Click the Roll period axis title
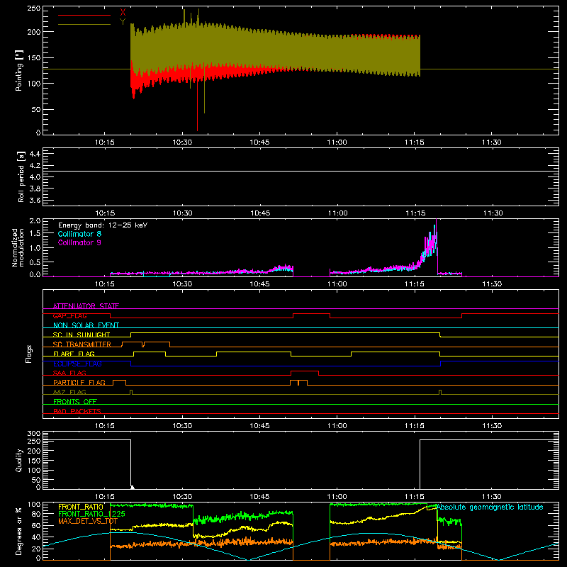The height and width of the screenshot is (567, 567). tap(21, 176)
